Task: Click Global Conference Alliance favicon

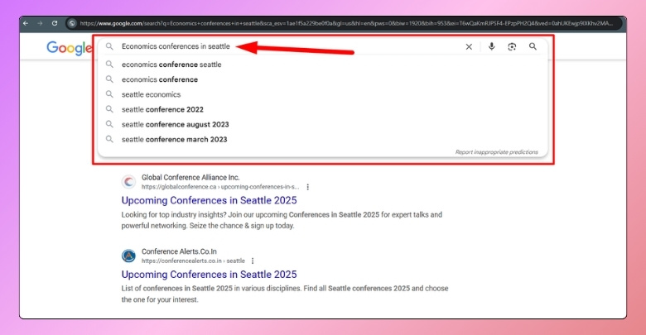Action: [129, 181]
